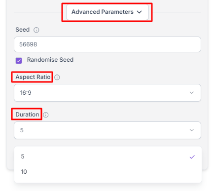214x191 pixels.
Task: Close the Duration dropdown showing 5
Action: click(107, 130)
